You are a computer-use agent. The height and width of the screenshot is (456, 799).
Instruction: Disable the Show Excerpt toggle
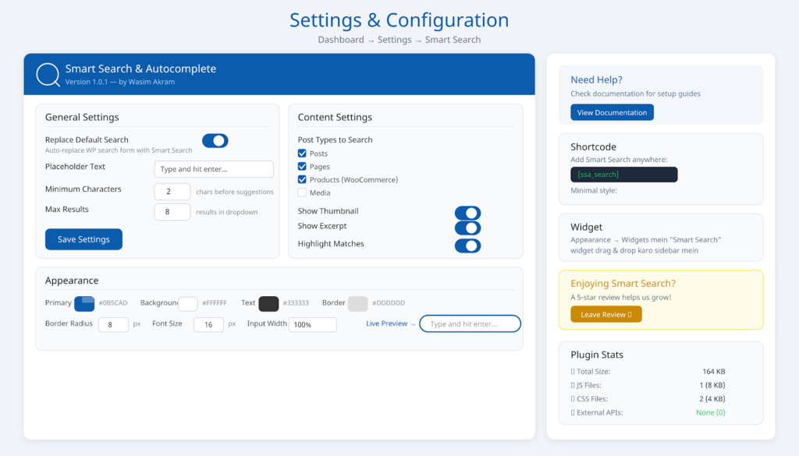(x=468, y=228)
